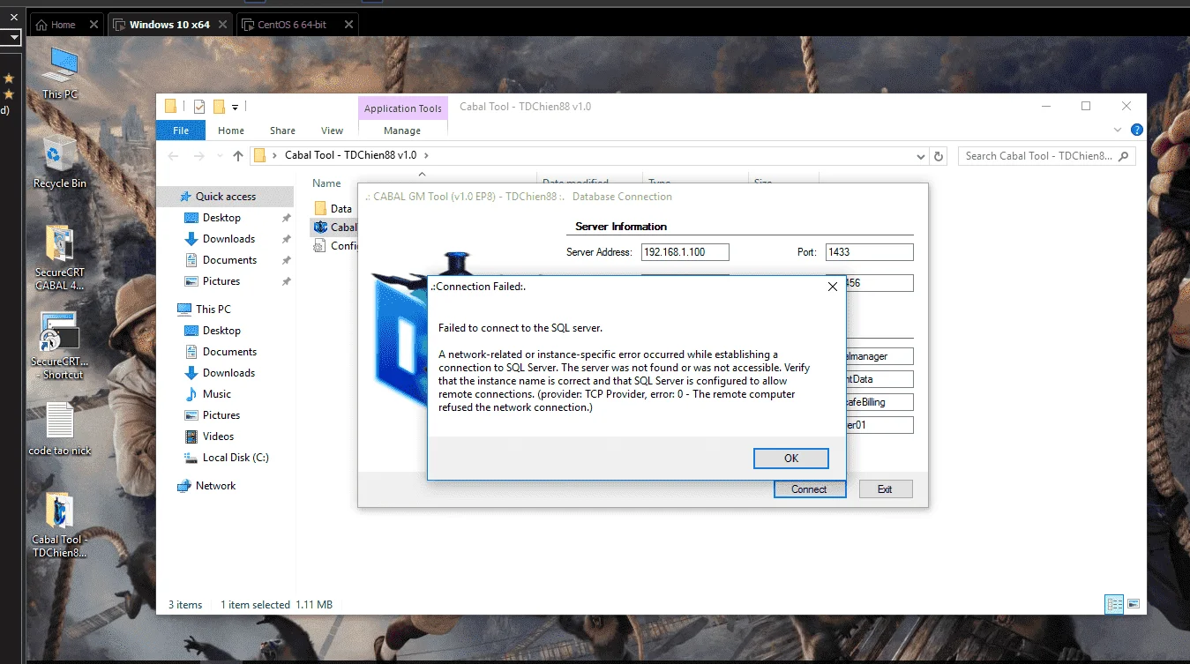Click the Cabal Tool TDChien88 desktop folder
1190x664 pixels.
[60, 526]
